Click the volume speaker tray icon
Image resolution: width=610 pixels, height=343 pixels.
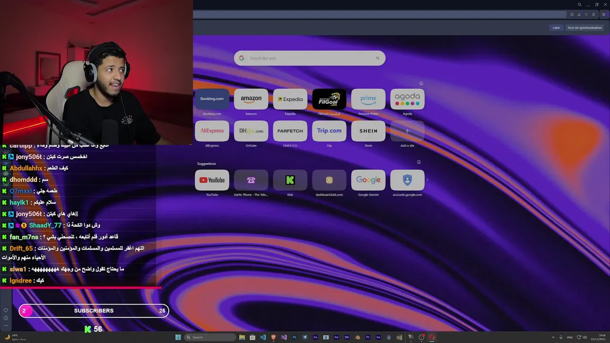point(585,337)
